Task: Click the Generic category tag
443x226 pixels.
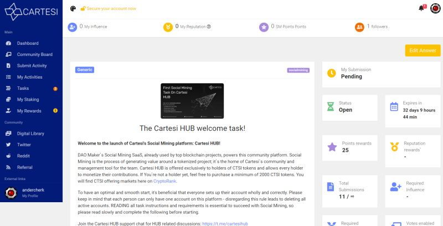Action: [x=85, y=70]
